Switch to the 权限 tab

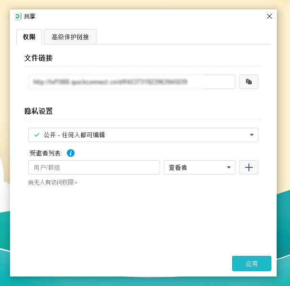[29, 37]
